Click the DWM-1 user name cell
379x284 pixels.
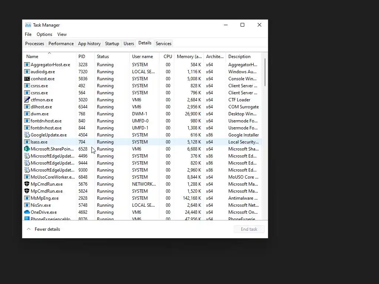pos(140,114)
